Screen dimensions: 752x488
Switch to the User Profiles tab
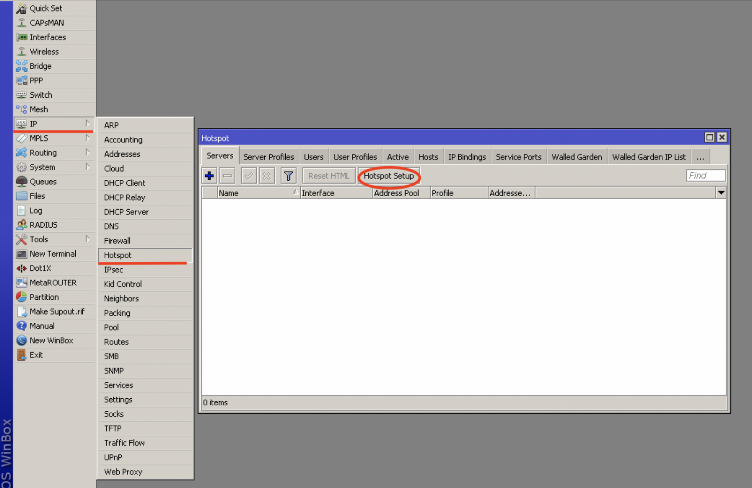[355, 156]
